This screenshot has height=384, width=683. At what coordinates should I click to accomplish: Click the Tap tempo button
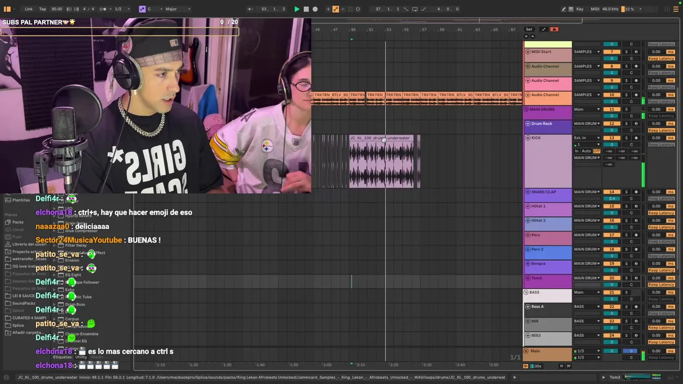[43, 9]
